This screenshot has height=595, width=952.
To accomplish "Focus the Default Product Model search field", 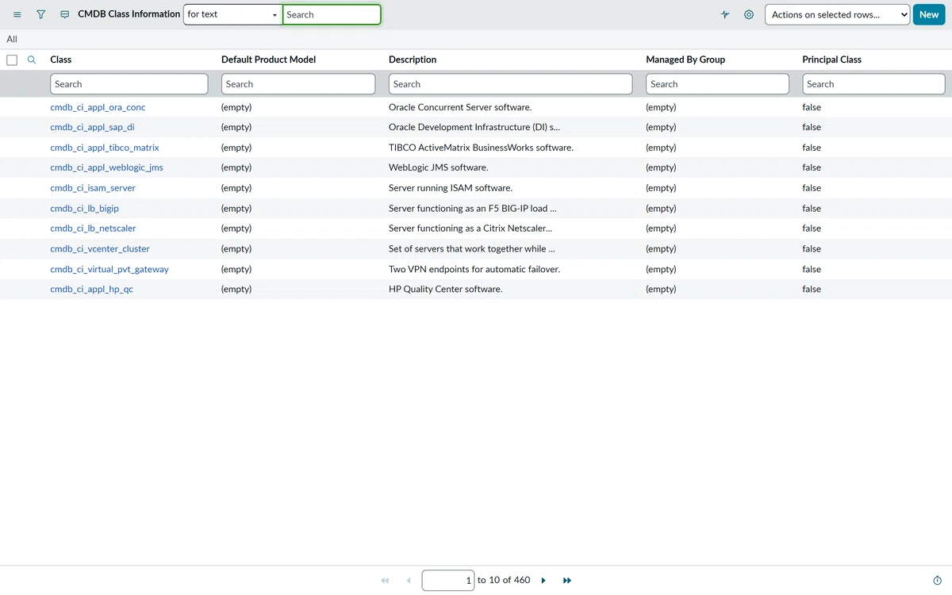I will tap(298, 84).
